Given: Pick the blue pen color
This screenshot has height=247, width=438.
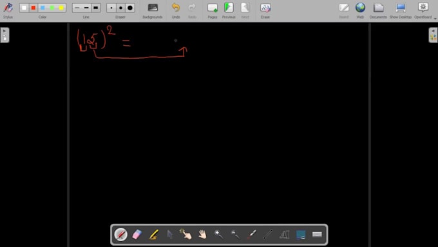Looking at the screenshot, I should (43, 8).
